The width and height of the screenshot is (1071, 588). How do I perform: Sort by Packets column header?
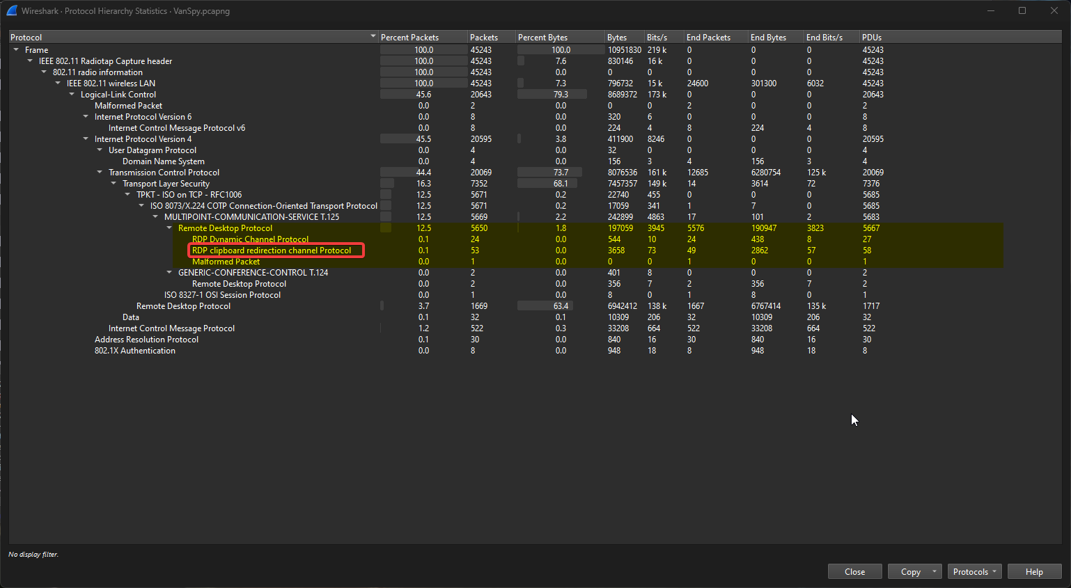click(492, 37)
